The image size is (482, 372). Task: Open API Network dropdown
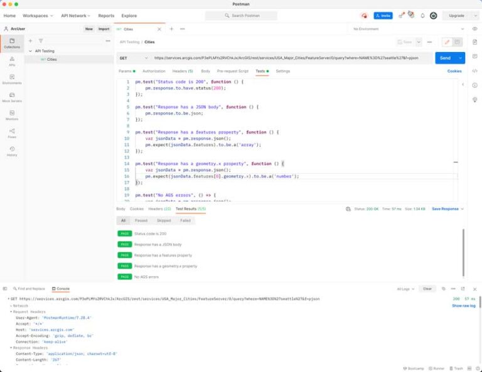click(75, 16)
